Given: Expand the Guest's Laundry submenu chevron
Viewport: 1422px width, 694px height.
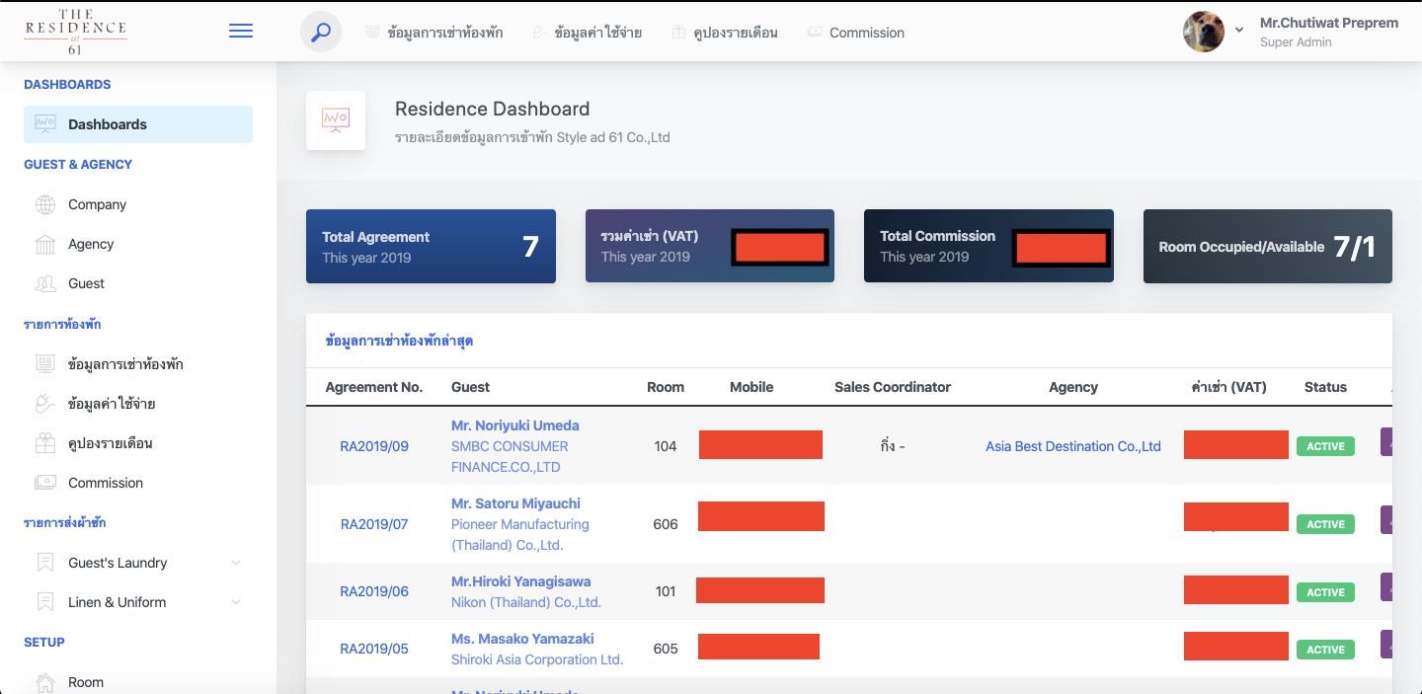Looking at the screenshot, I should coord(236,563).
